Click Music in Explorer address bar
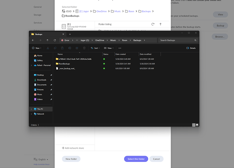Viewport: 234px width, 168px height. (x=113, y=40)
